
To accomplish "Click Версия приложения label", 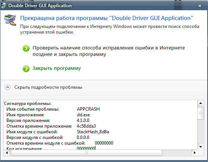I will [x=28, y=120].
